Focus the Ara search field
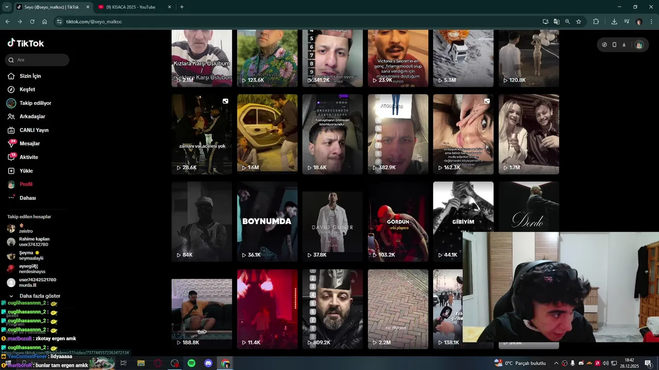Viewport: 659px width, 370px height. (37, 60)
